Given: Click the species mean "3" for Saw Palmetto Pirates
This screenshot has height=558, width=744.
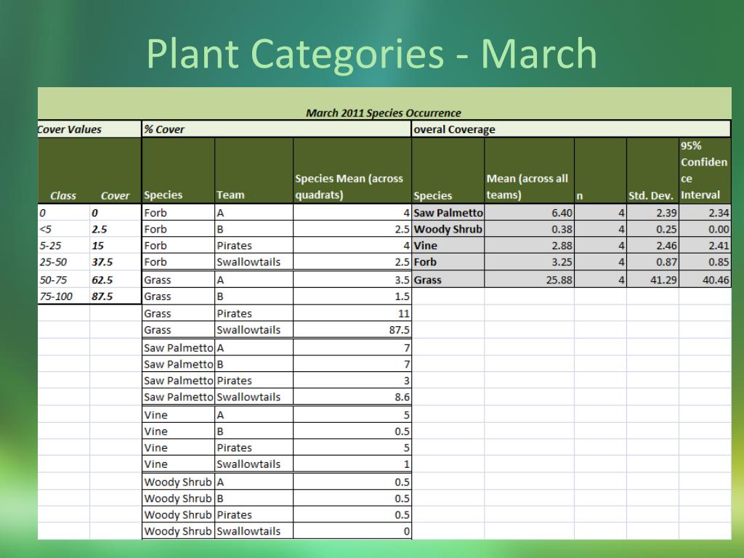Looking at the screenshot, I should coord(407,381).
